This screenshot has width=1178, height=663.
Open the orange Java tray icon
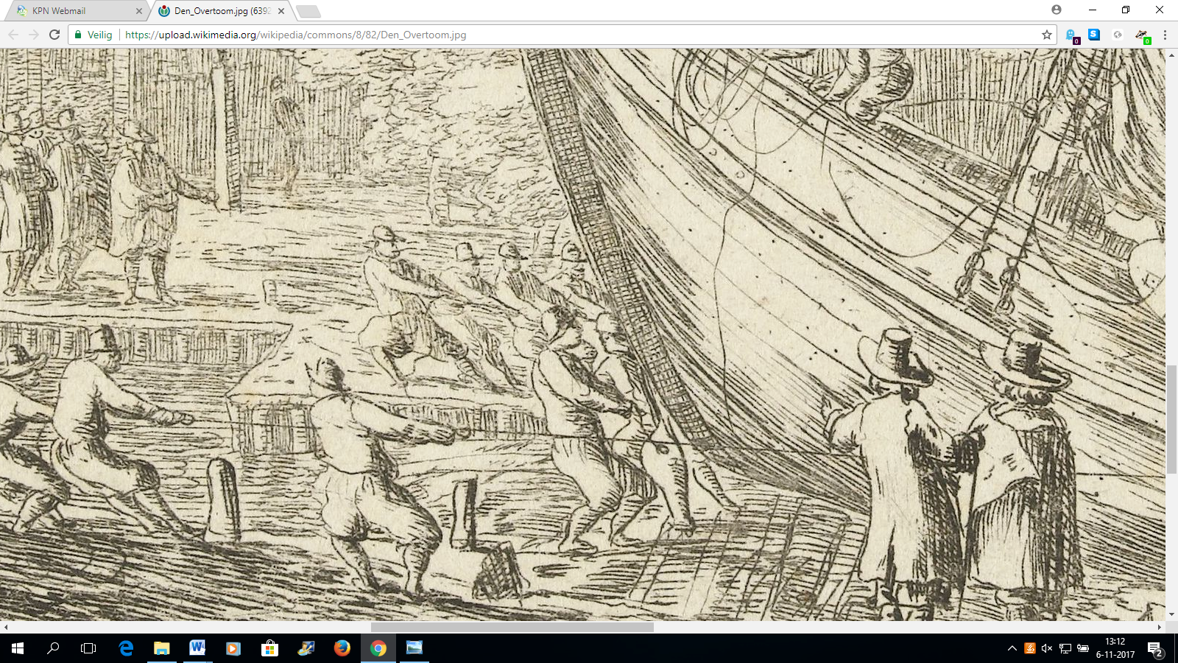click(x=1030, y=648)
